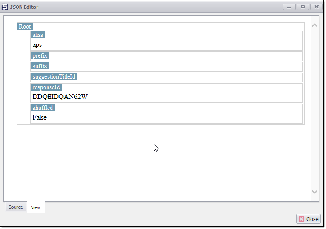
Task: Select the suffix key label
Action: pos(40,66)
